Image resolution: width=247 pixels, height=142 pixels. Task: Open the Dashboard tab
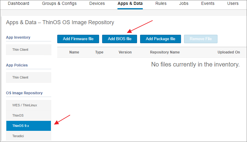[18, 4]
